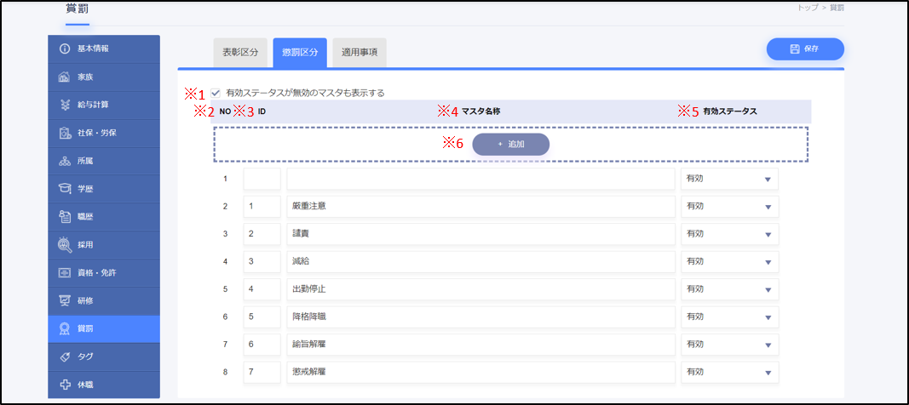Open 社保・労保 in the sidebar menu

(x=104, y=133)
